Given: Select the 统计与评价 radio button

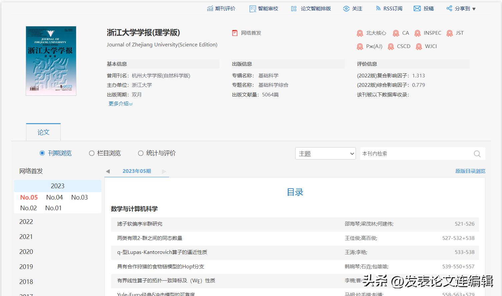Looking at the screenshot, I should coord(141,153).
